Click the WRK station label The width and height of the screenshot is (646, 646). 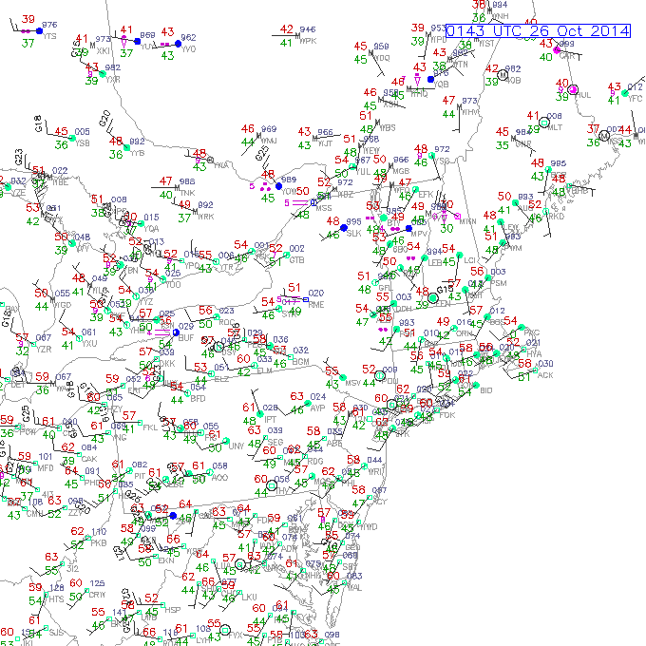205,217
